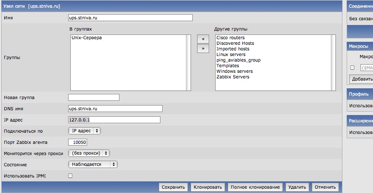Focus the Новая группа input field
Image resolution: width=373 pixels, height=193 pixels.
94,97
